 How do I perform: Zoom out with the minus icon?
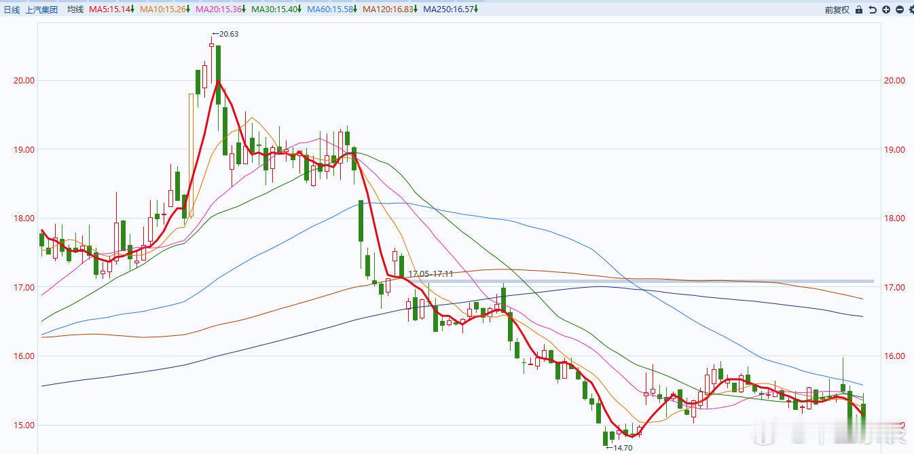pyautogui.click(x=900, y=10)
